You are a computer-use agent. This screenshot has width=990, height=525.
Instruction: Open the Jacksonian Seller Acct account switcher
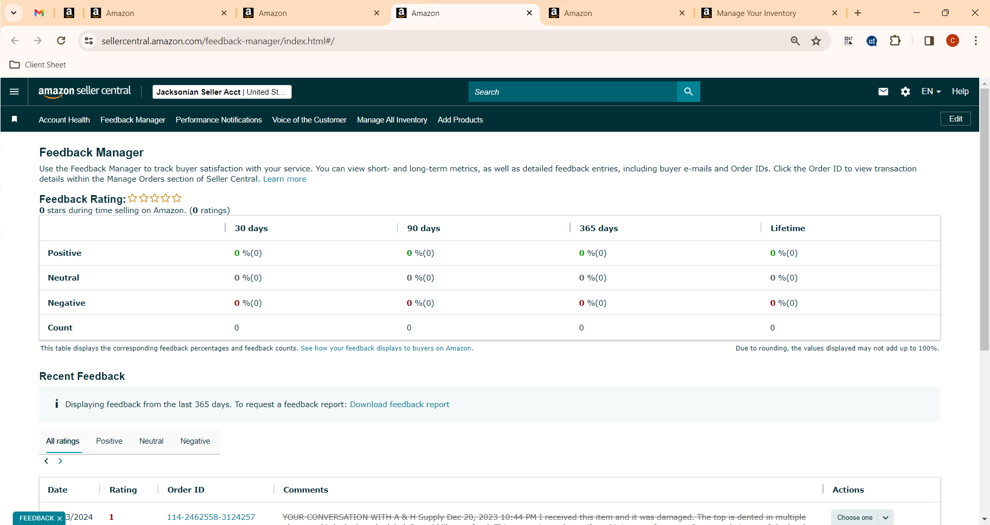pyautogui.click(x=222, y=92)
